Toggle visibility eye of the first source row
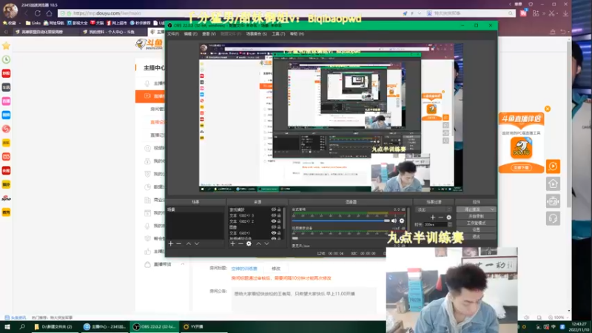Viewport: 592px width, 333px height. click(274, 209)
